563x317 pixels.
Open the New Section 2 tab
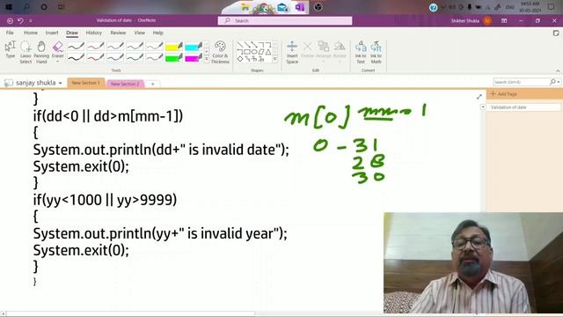click(x=125, y=84)
